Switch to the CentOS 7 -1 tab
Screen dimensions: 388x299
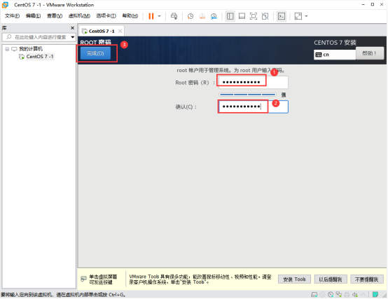point(102,32)
